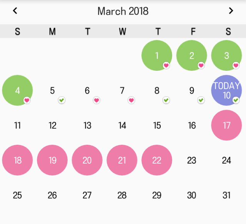Select the March 2018 month title
This screenshot has height=224, width=246.
click(x=123, y=11)
